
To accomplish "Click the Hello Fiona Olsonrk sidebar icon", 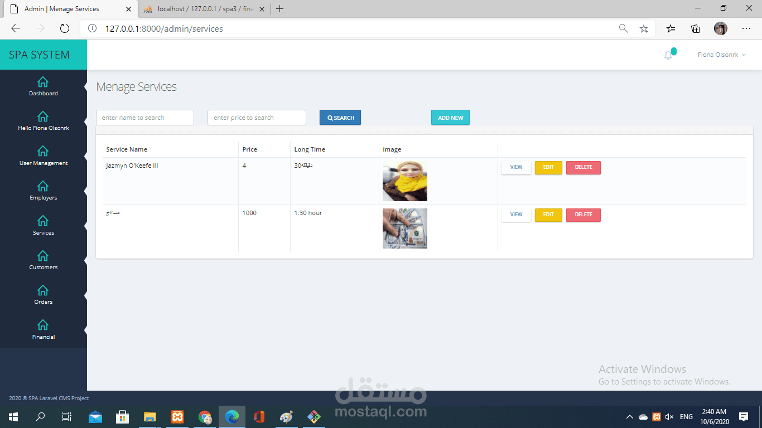I will (x=43, y=116).
